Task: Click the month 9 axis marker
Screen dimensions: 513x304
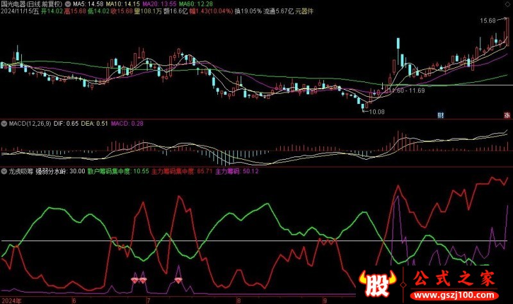Action: point(324,300)
